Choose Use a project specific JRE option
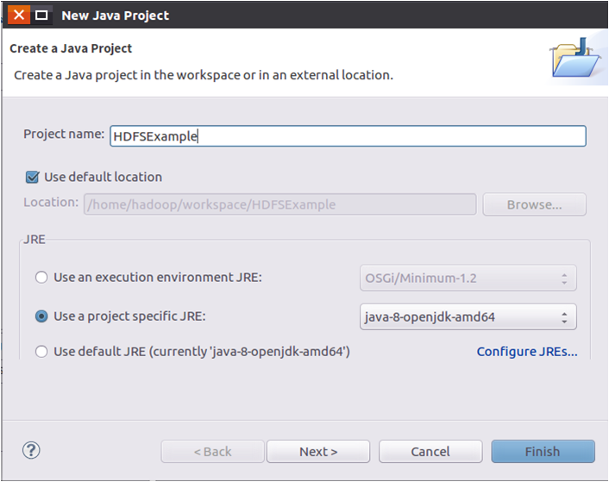This screenshot has width=609, height=482. (x=41, y=316)
